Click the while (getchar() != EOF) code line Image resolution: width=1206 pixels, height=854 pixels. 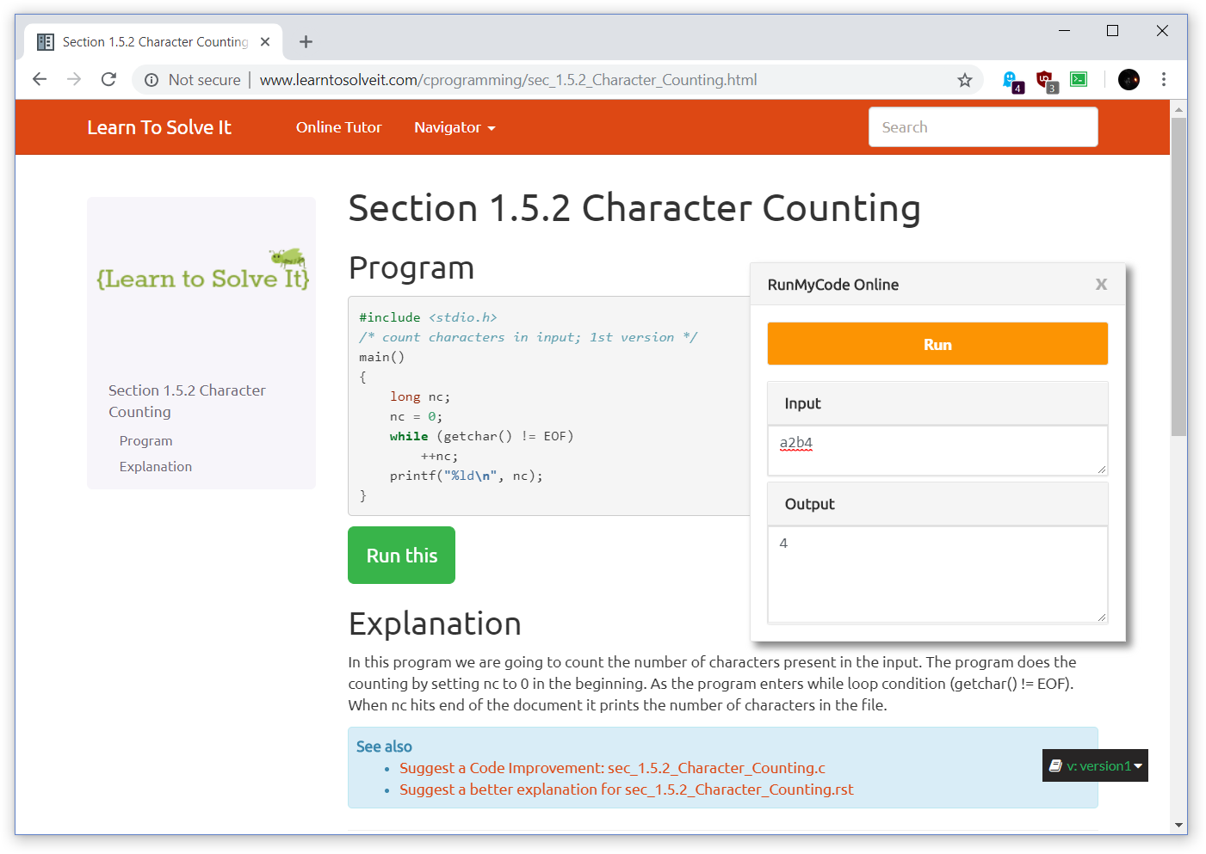[x=481, y=436]
